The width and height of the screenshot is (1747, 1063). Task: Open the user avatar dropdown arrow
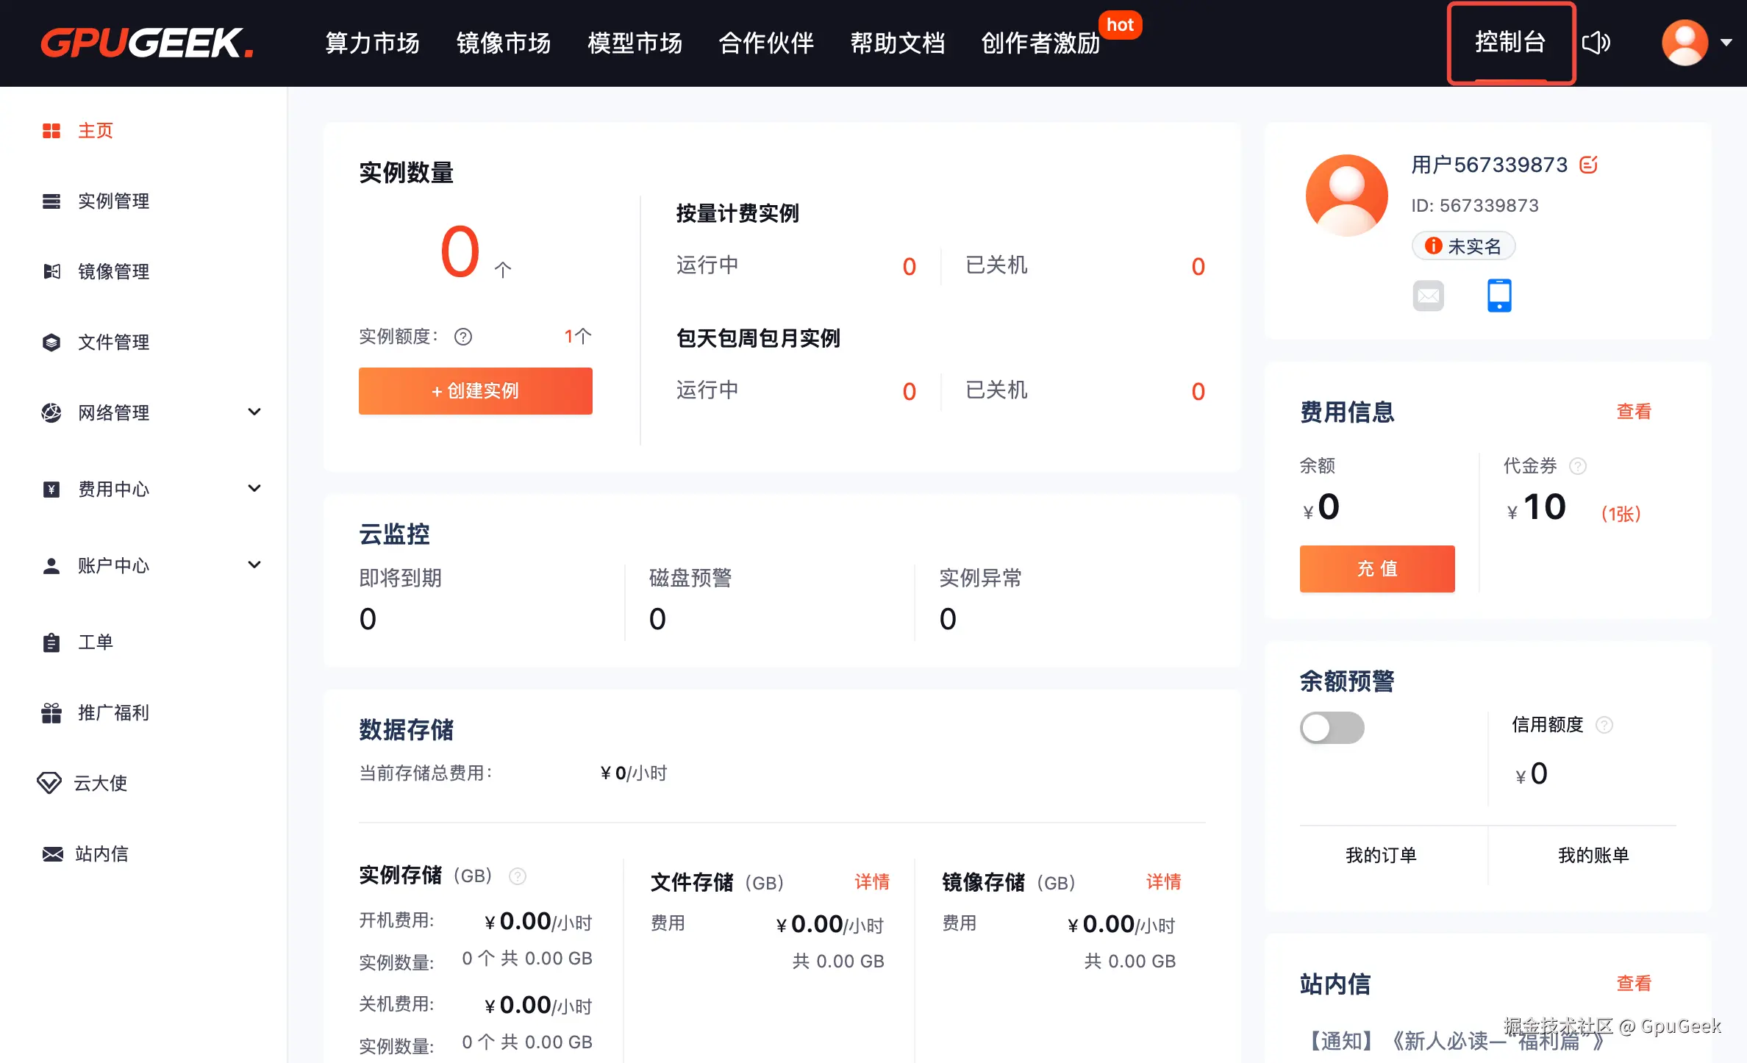click(1726, 43)
